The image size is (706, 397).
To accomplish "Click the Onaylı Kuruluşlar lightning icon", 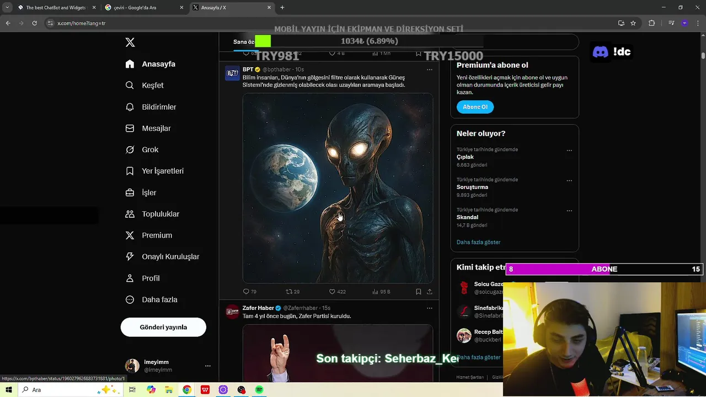I will [x=130, y=257].
